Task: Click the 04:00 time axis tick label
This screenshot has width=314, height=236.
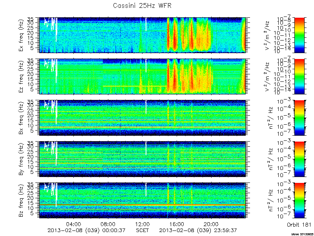Action: tap(74, 224)
